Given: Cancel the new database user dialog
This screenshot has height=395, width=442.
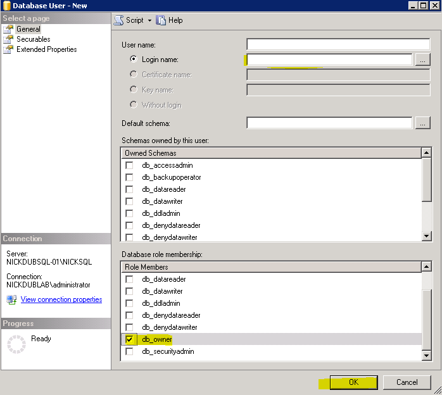Looking at the screenshot, I should click(x=407, y=382).
